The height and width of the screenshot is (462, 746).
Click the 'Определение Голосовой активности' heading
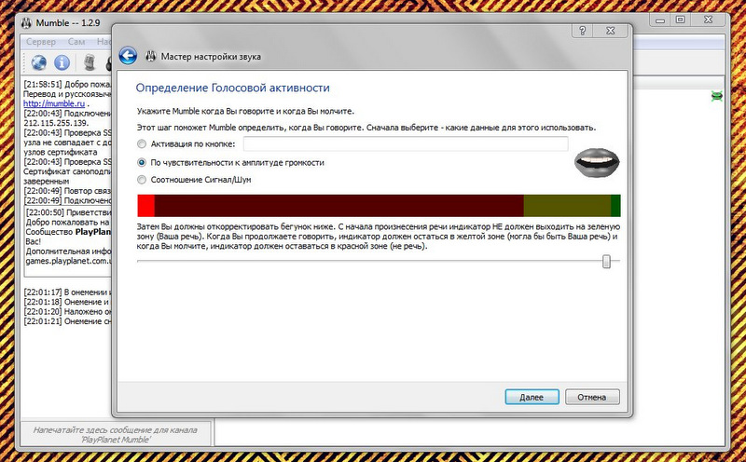pyautogui.click(x=232, y=88)
